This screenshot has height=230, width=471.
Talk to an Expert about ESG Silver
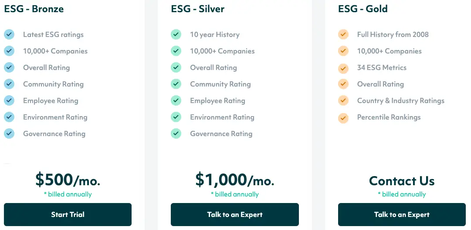click(234, 214)
